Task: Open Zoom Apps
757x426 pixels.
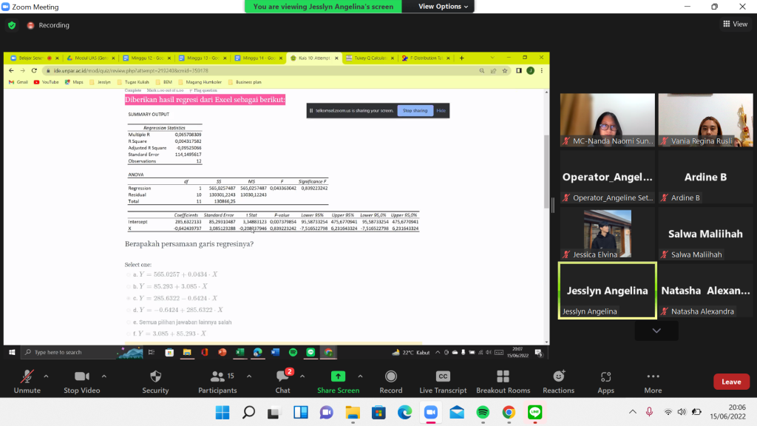Action: click(605, 380)
